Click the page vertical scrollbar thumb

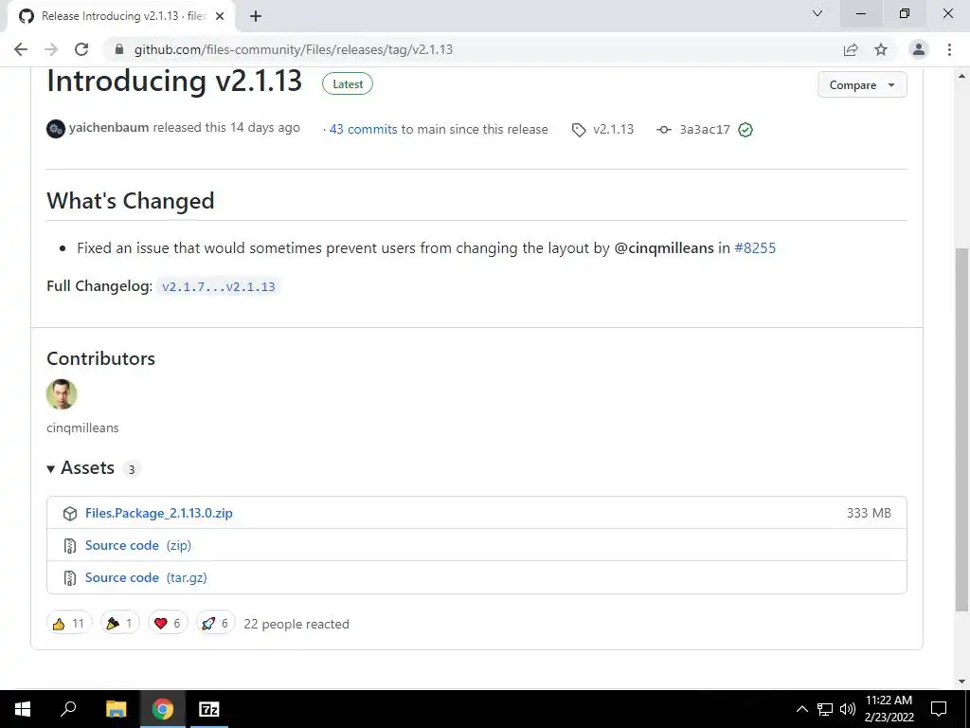click(961, 429)
